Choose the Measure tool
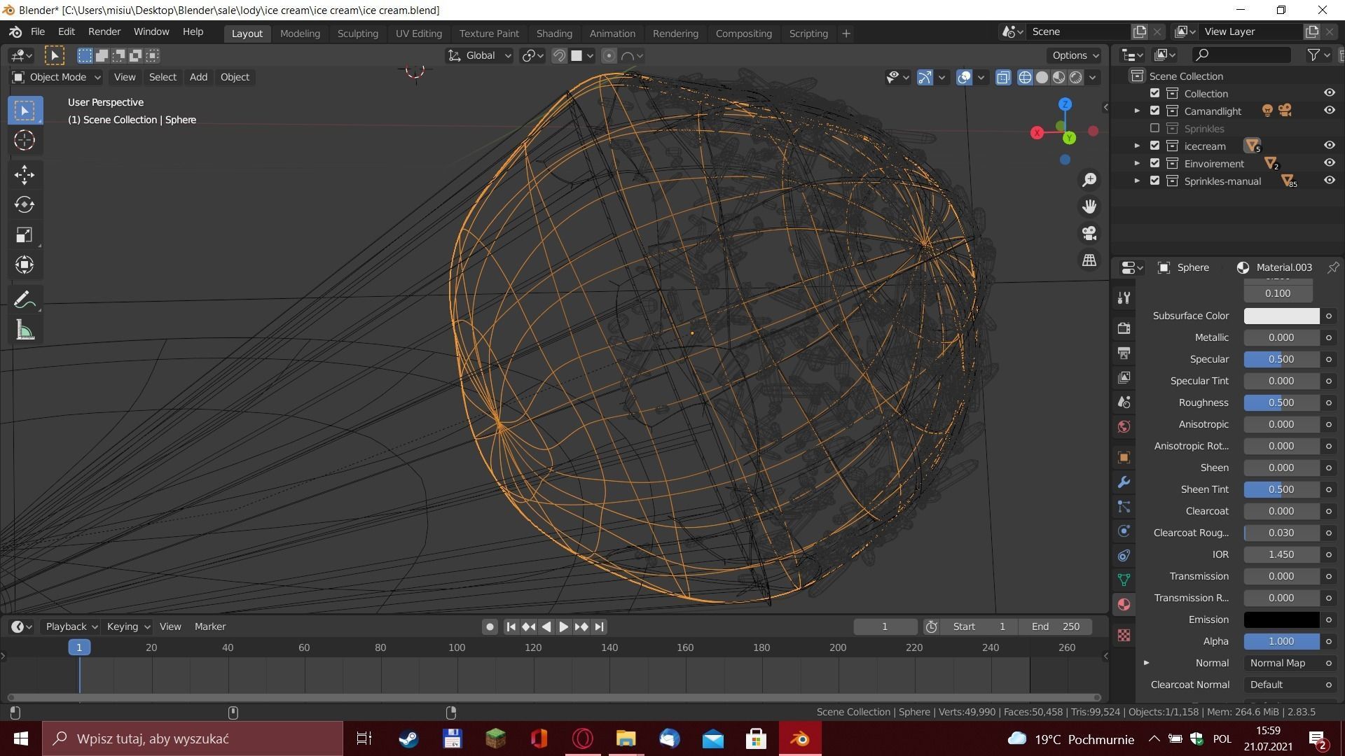This screenshot has height=756, width=1345. 25,330
